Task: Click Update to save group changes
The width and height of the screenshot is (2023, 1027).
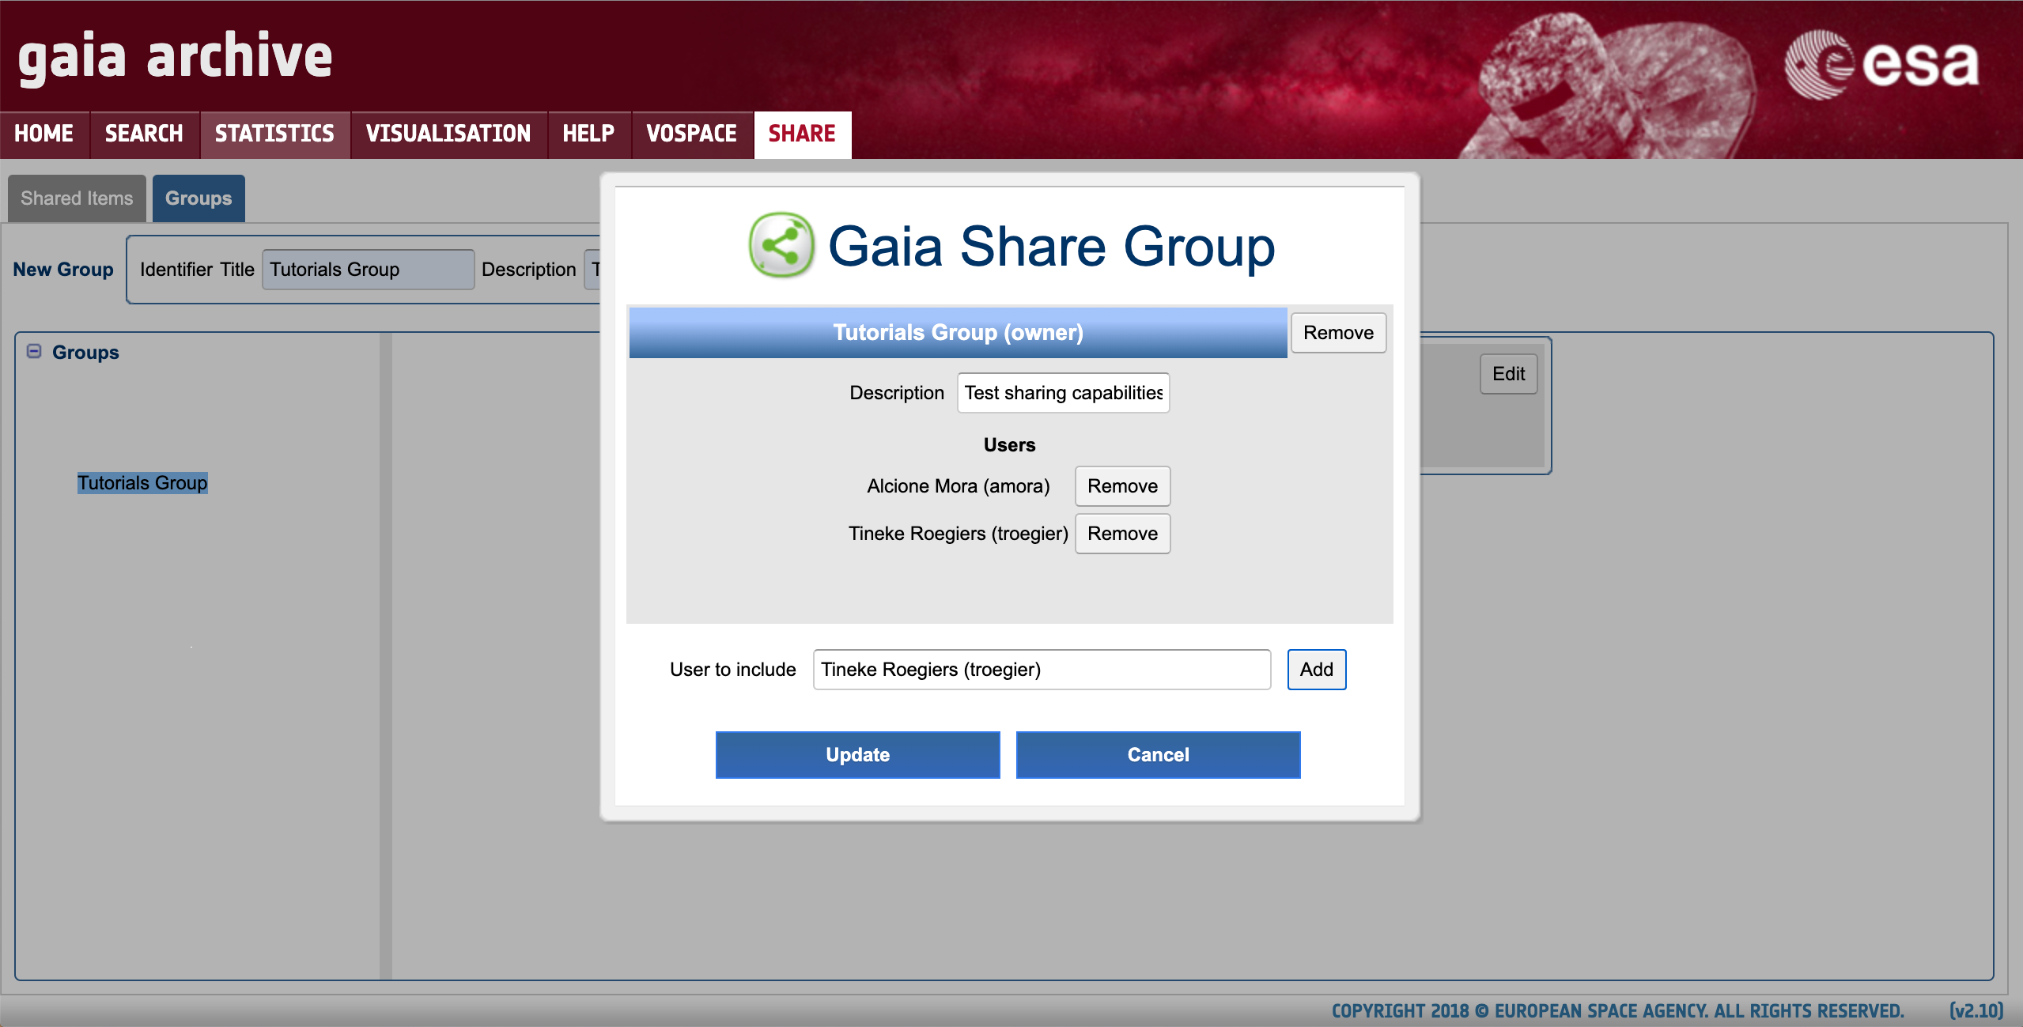Action: pyautogui.click(x=857, y=755)
